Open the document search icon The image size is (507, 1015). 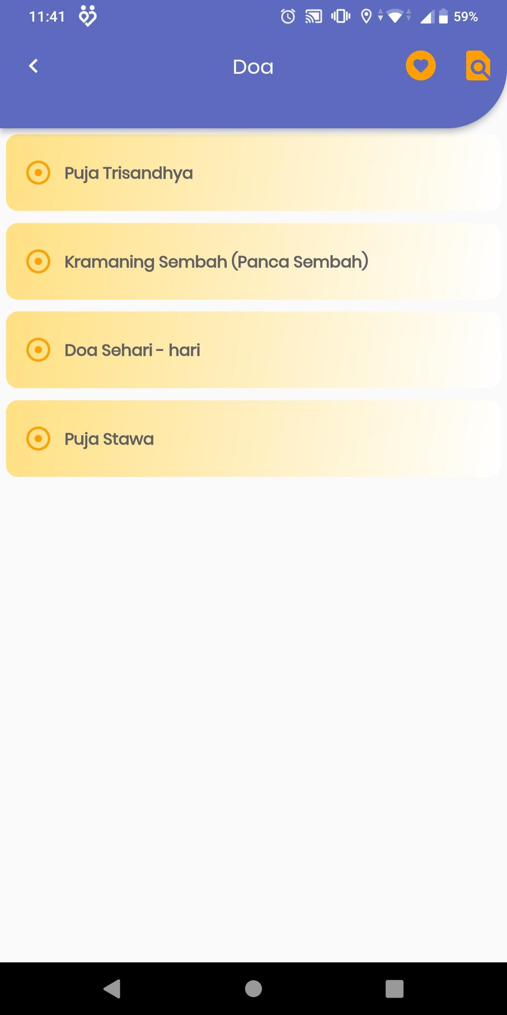pyautogui.click(x=478, y=66)
